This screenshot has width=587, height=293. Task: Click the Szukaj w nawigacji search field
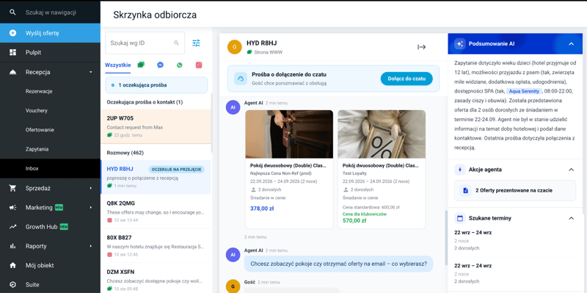point(51,12)
